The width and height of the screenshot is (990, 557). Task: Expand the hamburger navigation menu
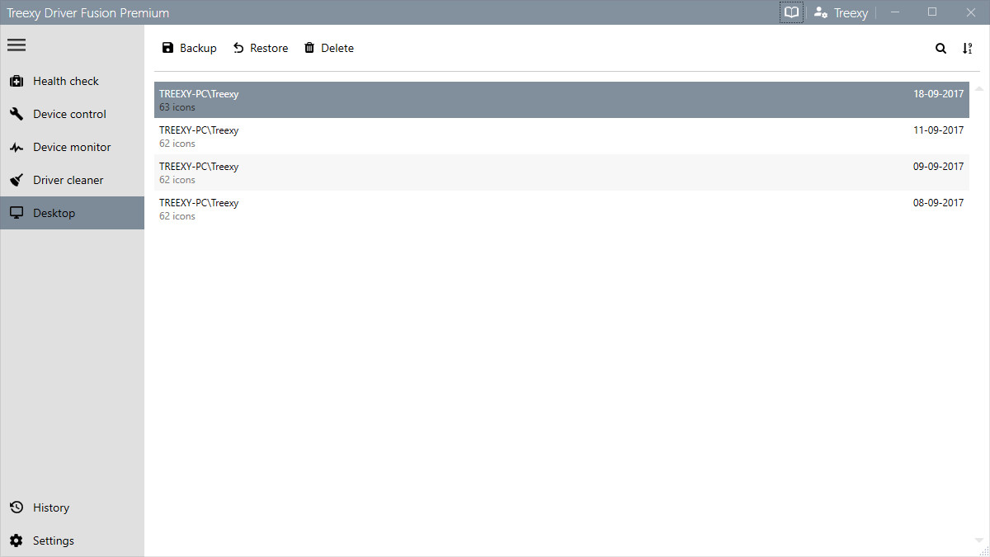tap(16, 45)
